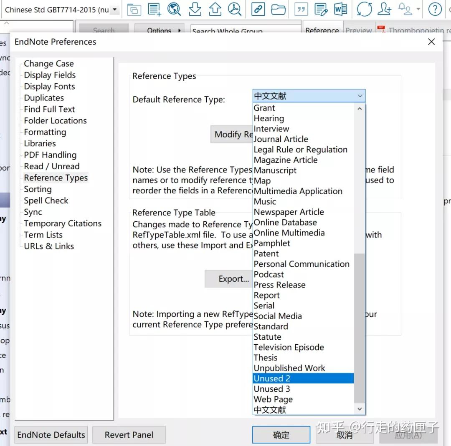The width and height of the screenshot is (451, 446).
Task: Click the Activity Feed bell-person icon
Action: [x=405, y=9]
